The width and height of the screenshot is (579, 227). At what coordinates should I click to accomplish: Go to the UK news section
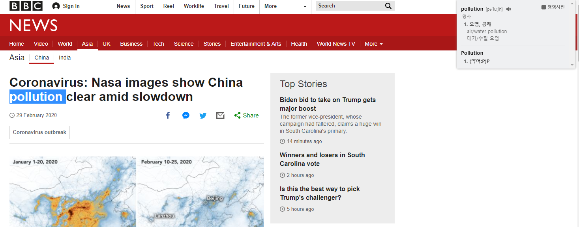tap(107, 44)
